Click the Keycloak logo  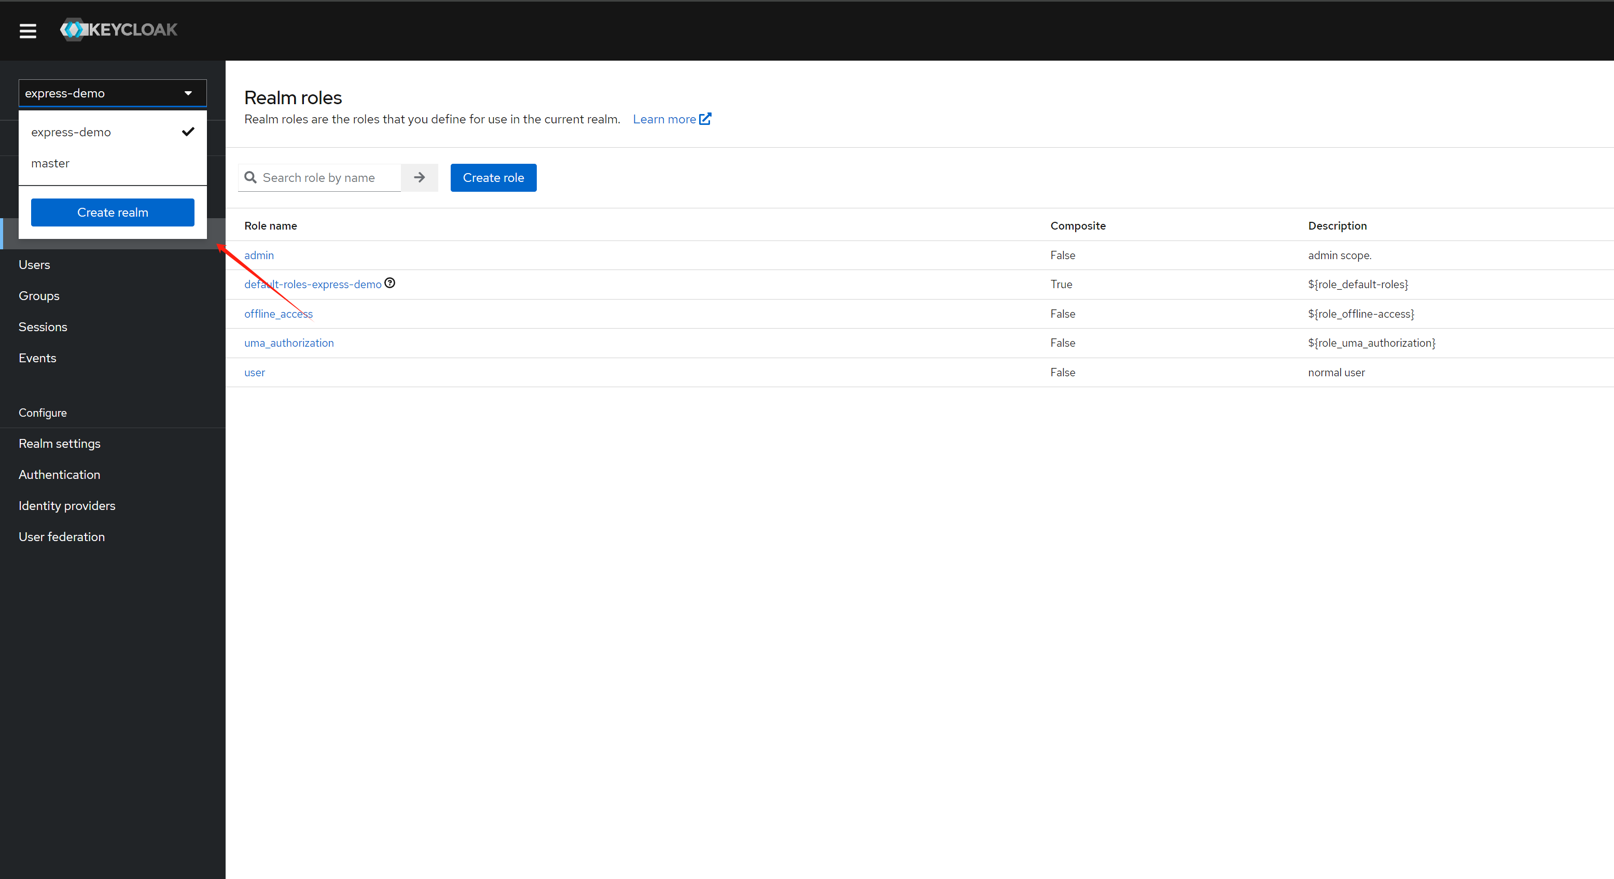pyautogui.click(x=118, y=30)
